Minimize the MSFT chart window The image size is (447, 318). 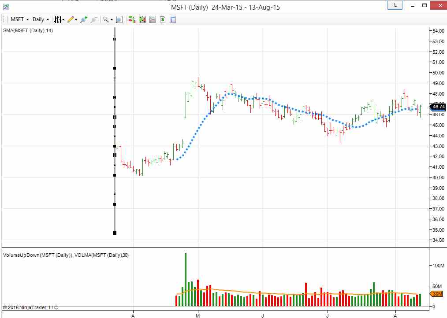[x=413, y=6]
